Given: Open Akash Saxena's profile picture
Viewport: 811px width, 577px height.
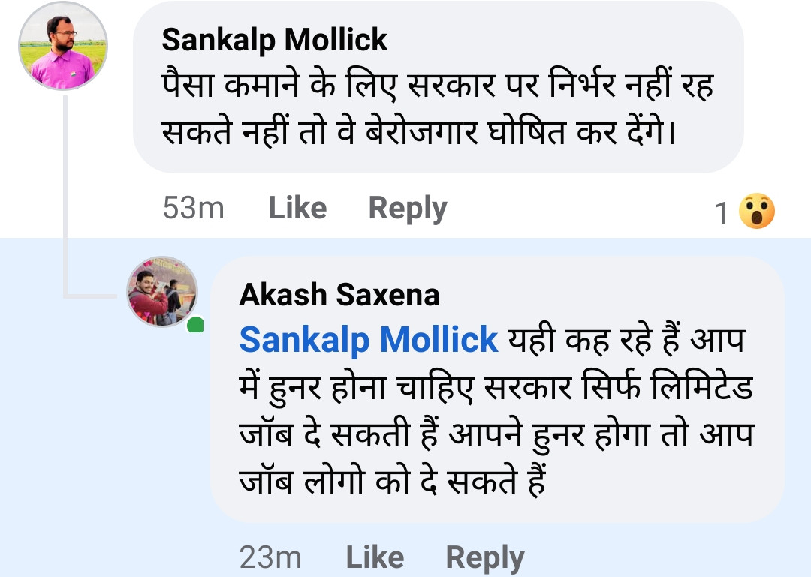Looking at the screenshot, I should tap(161, 292).
